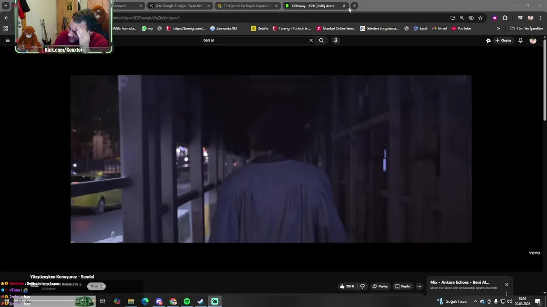
Task: Dislike the video with the thumbs-down button
Action: 362,286
